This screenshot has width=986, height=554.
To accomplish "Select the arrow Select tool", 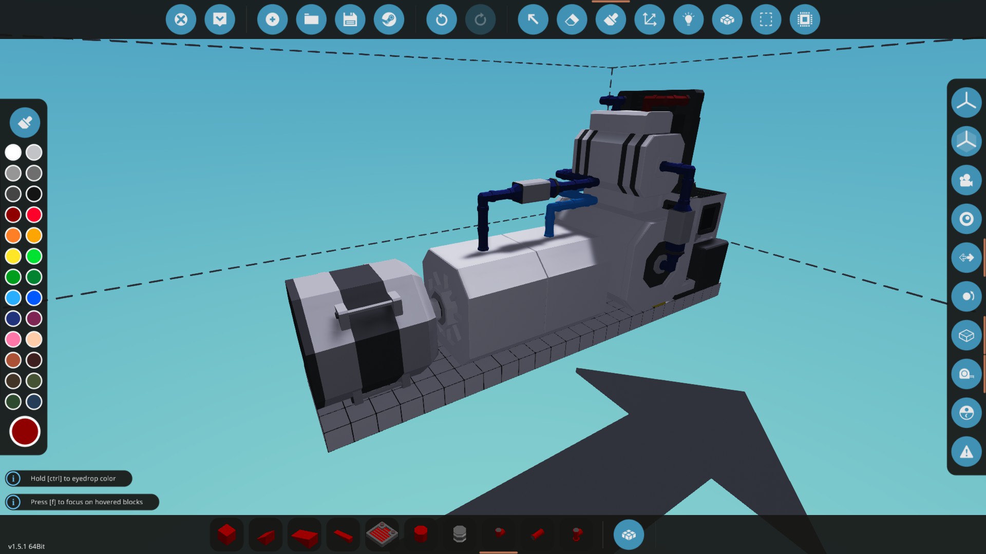I will (x=533, y=19).
